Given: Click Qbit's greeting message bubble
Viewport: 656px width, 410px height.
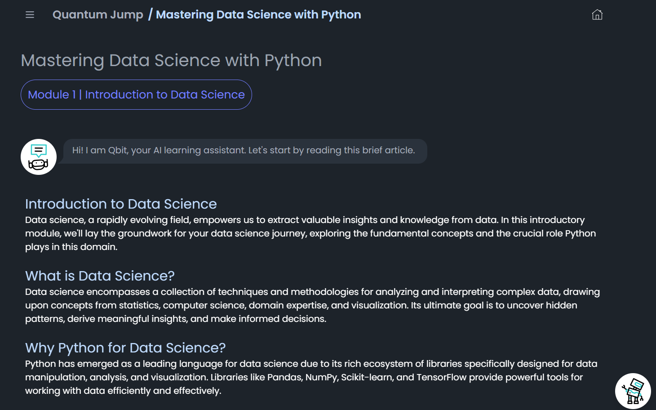Looking at the screenshot, I should tap(244, 151).
